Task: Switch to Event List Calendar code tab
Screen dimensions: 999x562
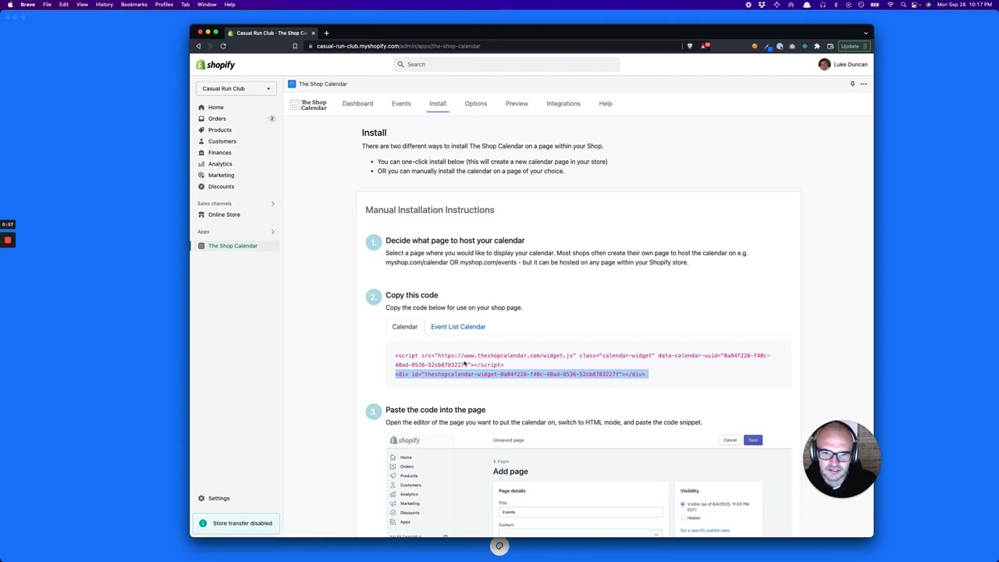Action: tap(458, 327)
